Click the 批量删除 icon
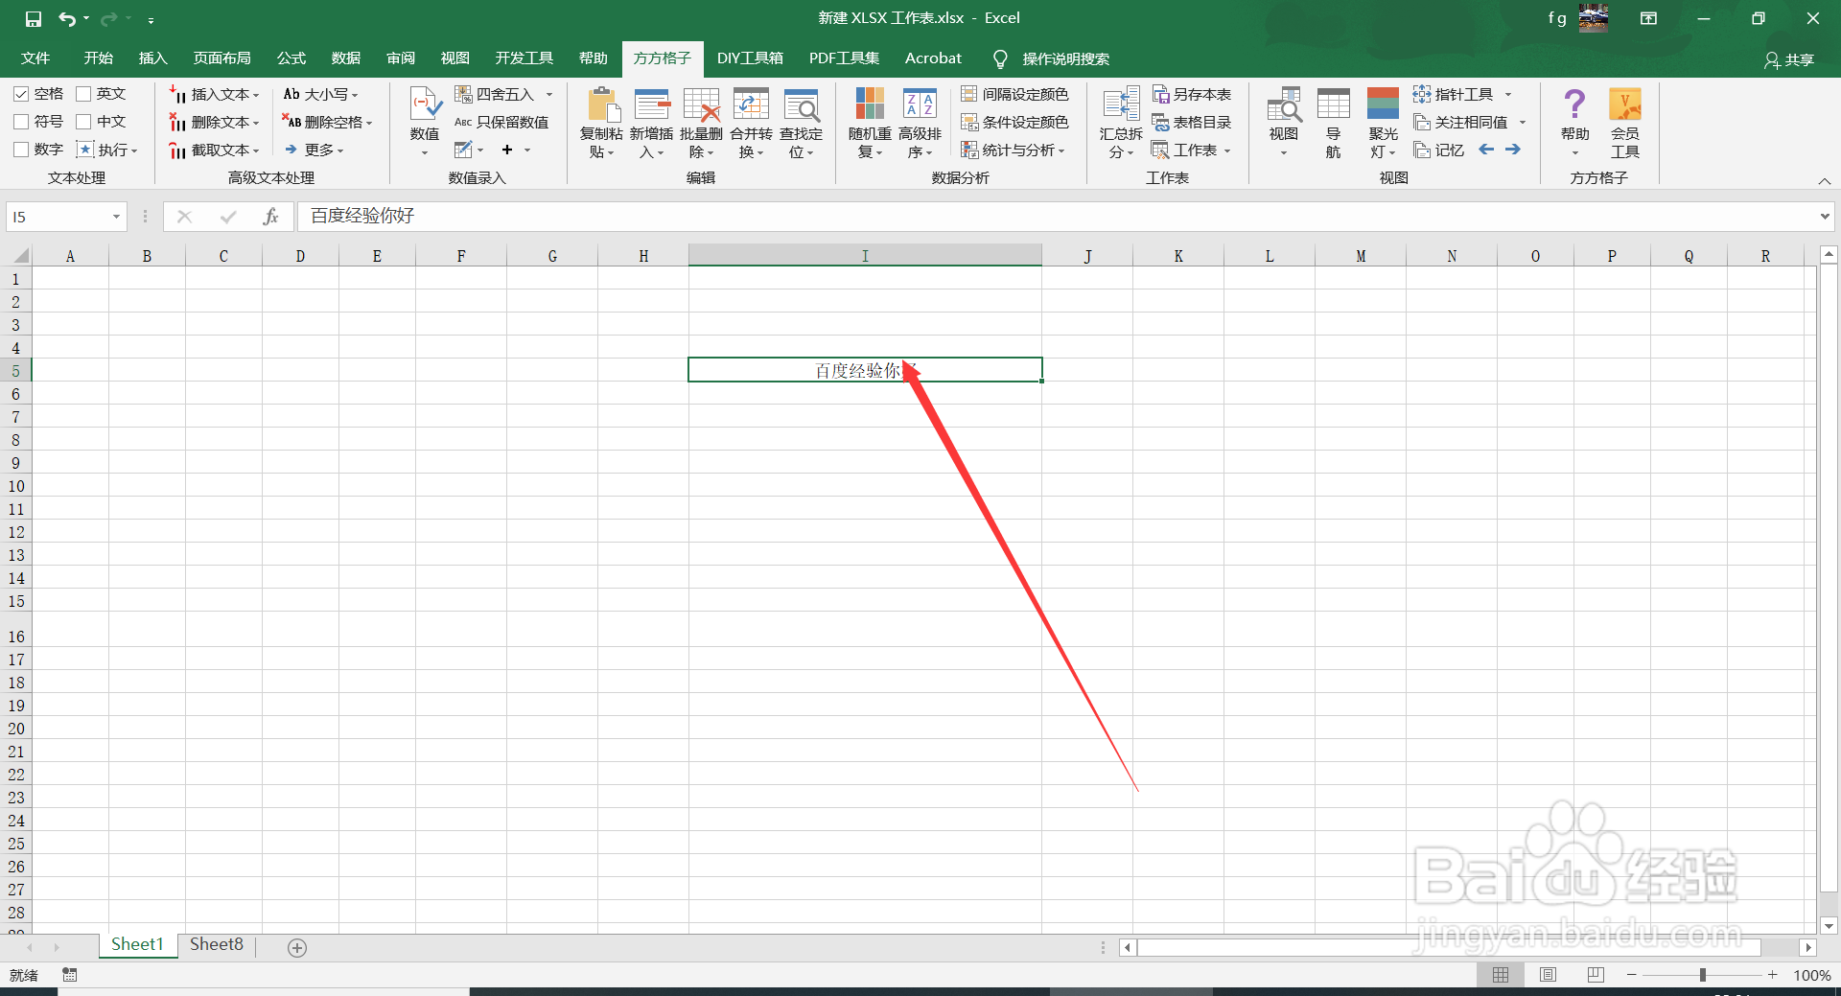This screenshot has width=1841, height=996. 702,104
